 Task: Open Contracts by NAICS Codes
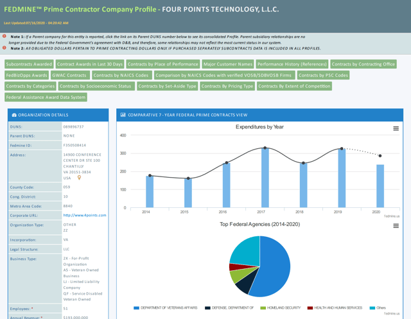pos(122,75)
